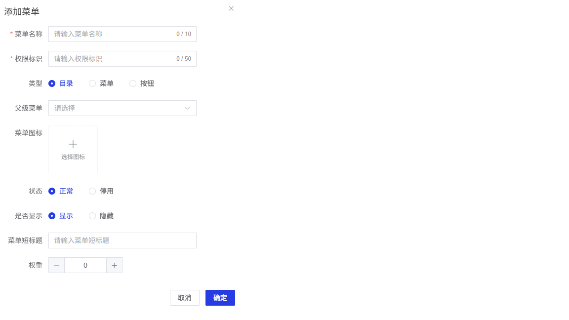Click the 选择图标 upload box label

point(73,157)
